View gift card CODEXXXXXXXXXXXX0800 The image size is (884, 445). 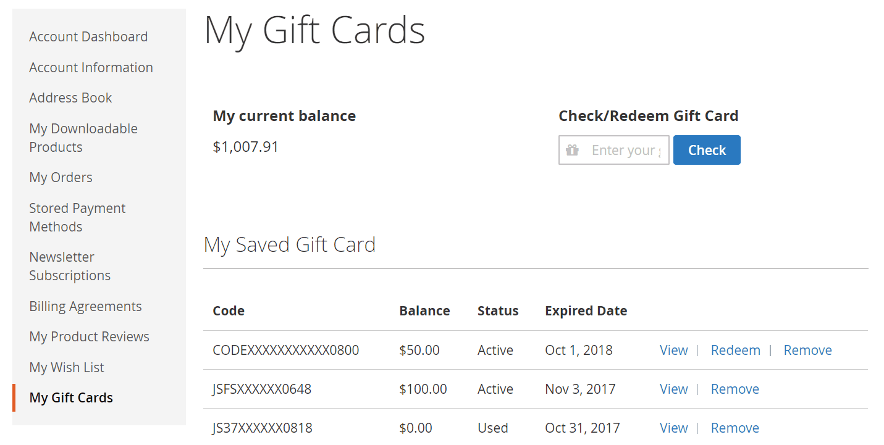click(x=673, y=350)
